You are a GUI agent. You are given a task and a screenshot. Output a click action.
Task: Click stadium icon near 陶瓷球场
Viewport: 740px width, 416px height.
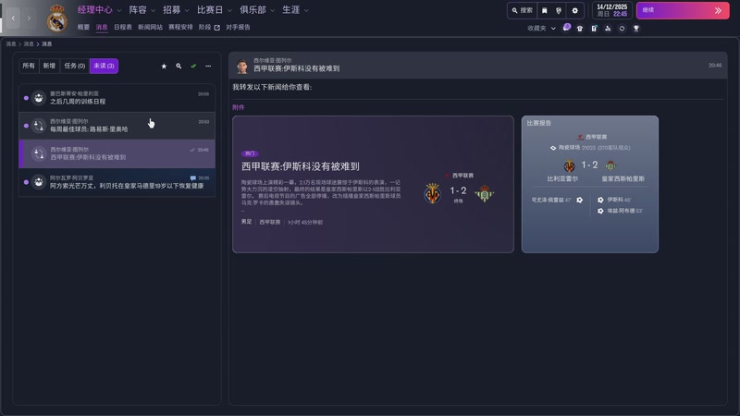coord(553,148)
